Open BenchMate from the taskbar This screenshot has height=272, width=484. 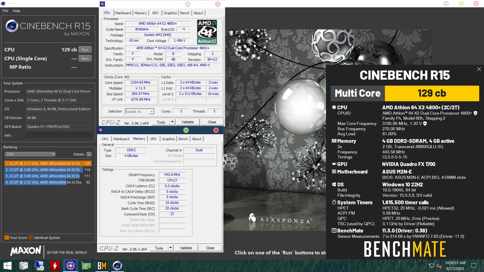coord(102,266)
